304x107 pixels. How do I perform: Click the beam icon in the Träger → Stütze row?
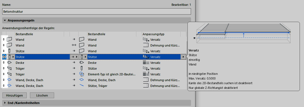[x=9, y=68]
